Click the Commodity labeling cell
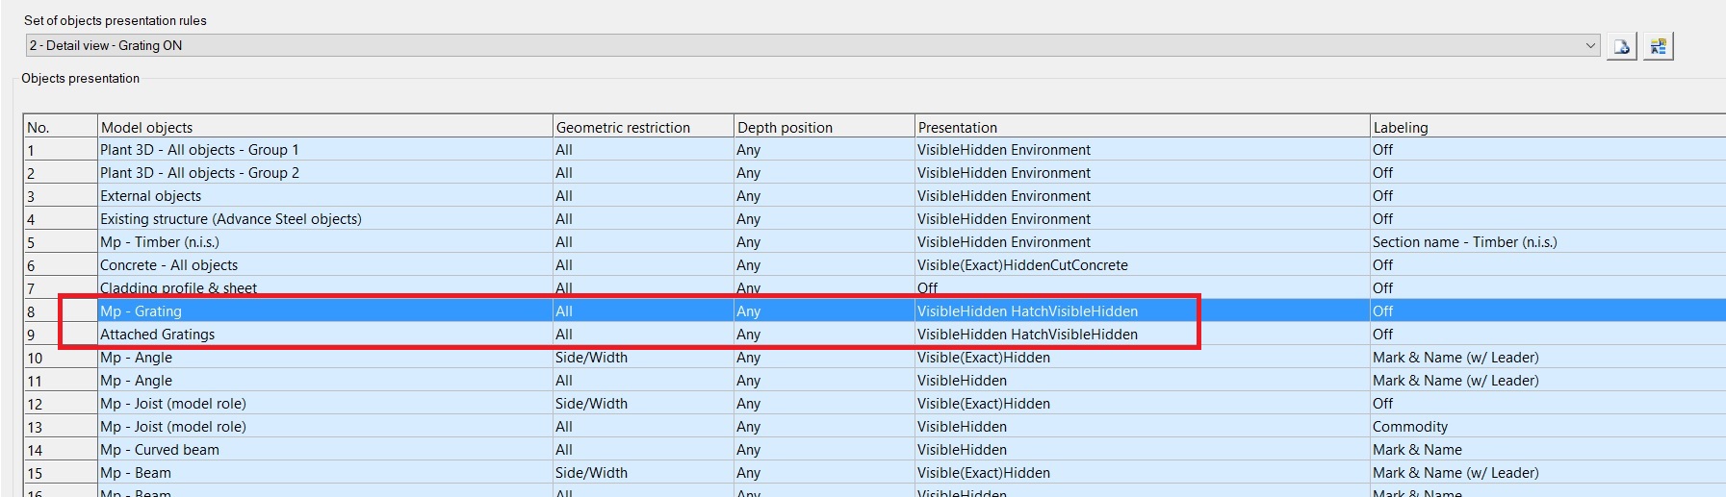 (x=1409, y=427)
